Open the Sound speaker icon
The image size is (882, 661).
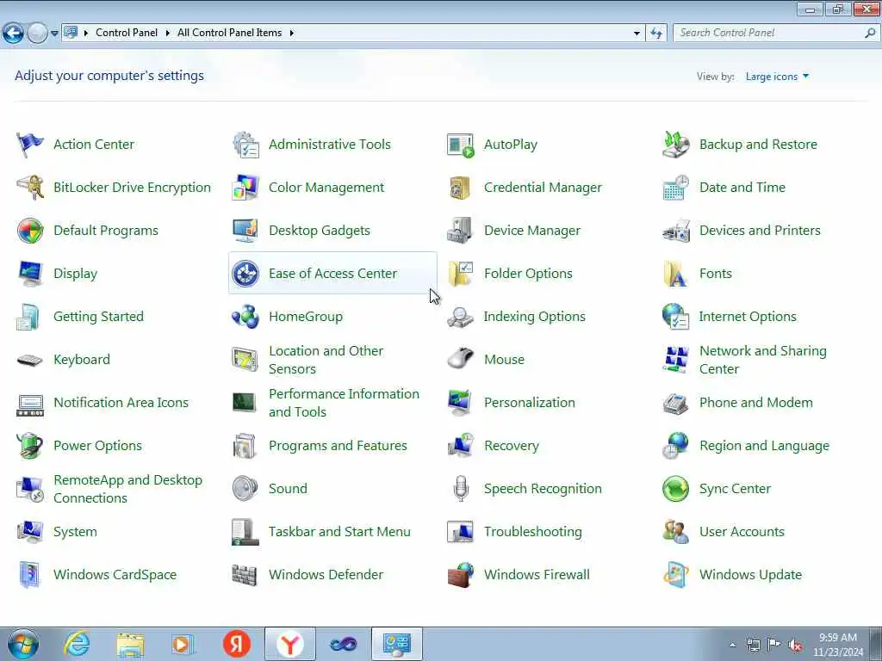[245, 489]
